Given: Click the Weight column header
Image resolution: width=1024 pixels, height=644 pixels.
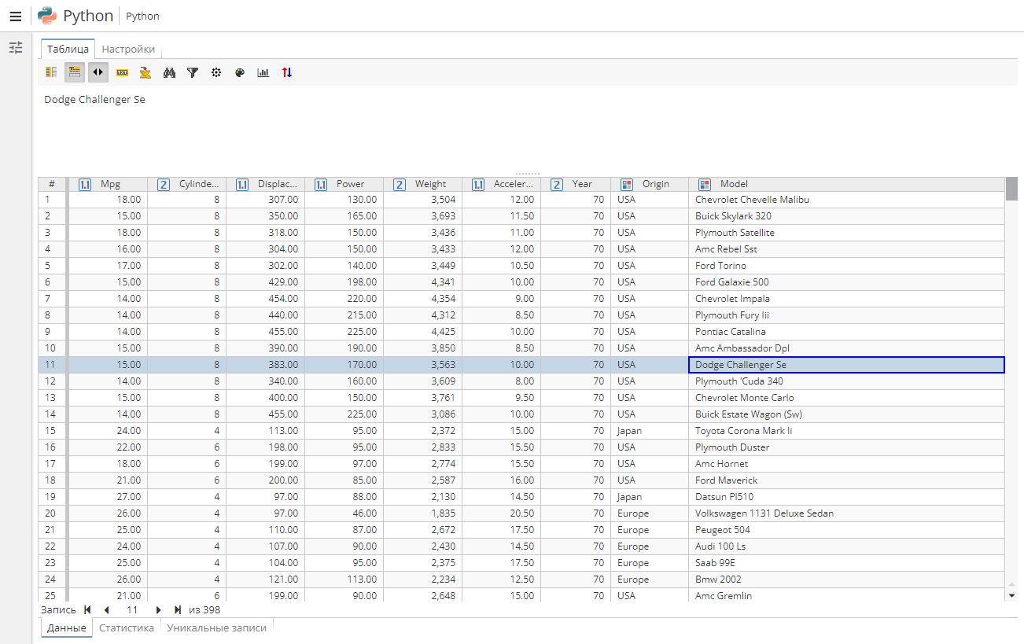Looking at the screenshot, I should pyautogui.click(x=423, y=184).
